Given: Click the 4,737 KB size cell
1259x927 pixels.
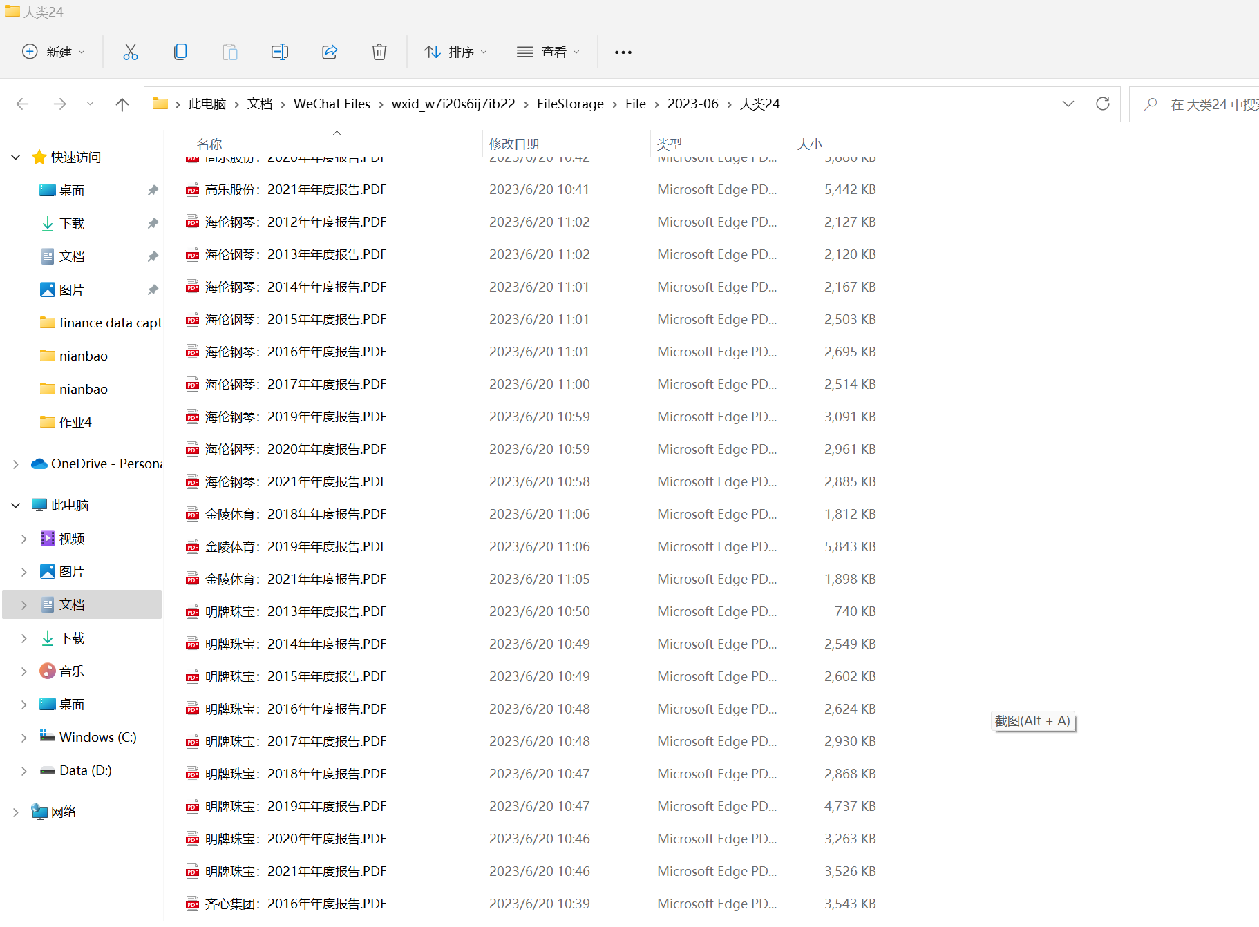Looking at the screenshot, I should click(x=850, y=807).
